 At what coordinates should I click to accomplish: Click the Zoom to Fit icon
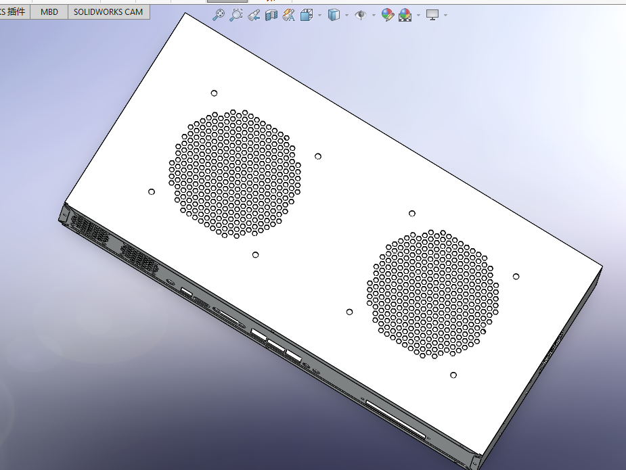click(x=219, y=15)
